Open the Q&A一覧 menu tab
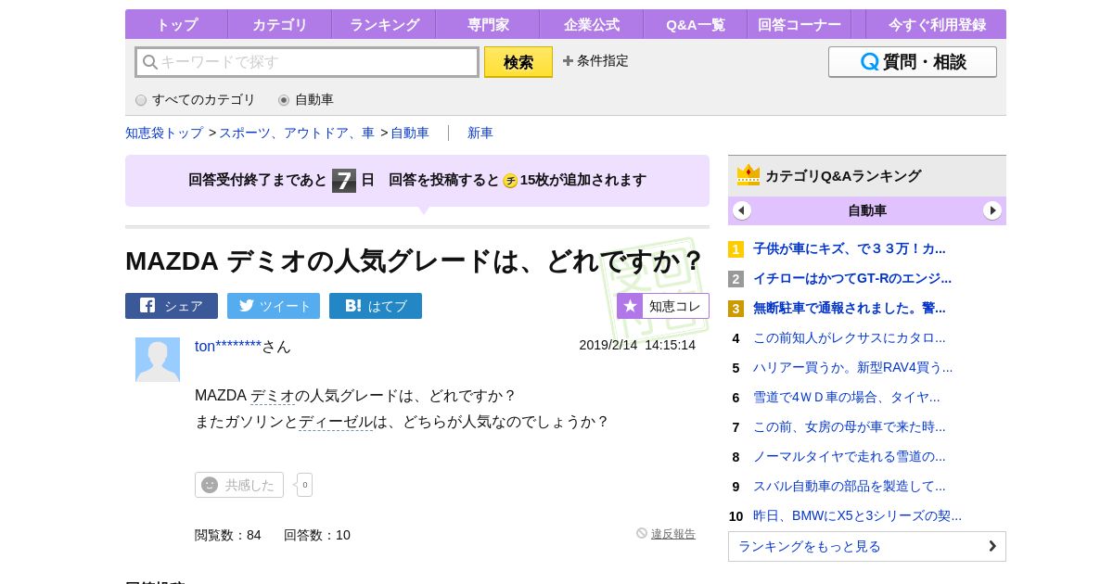The width and height of the screenshot is (1113, 584). click(695, 24)
